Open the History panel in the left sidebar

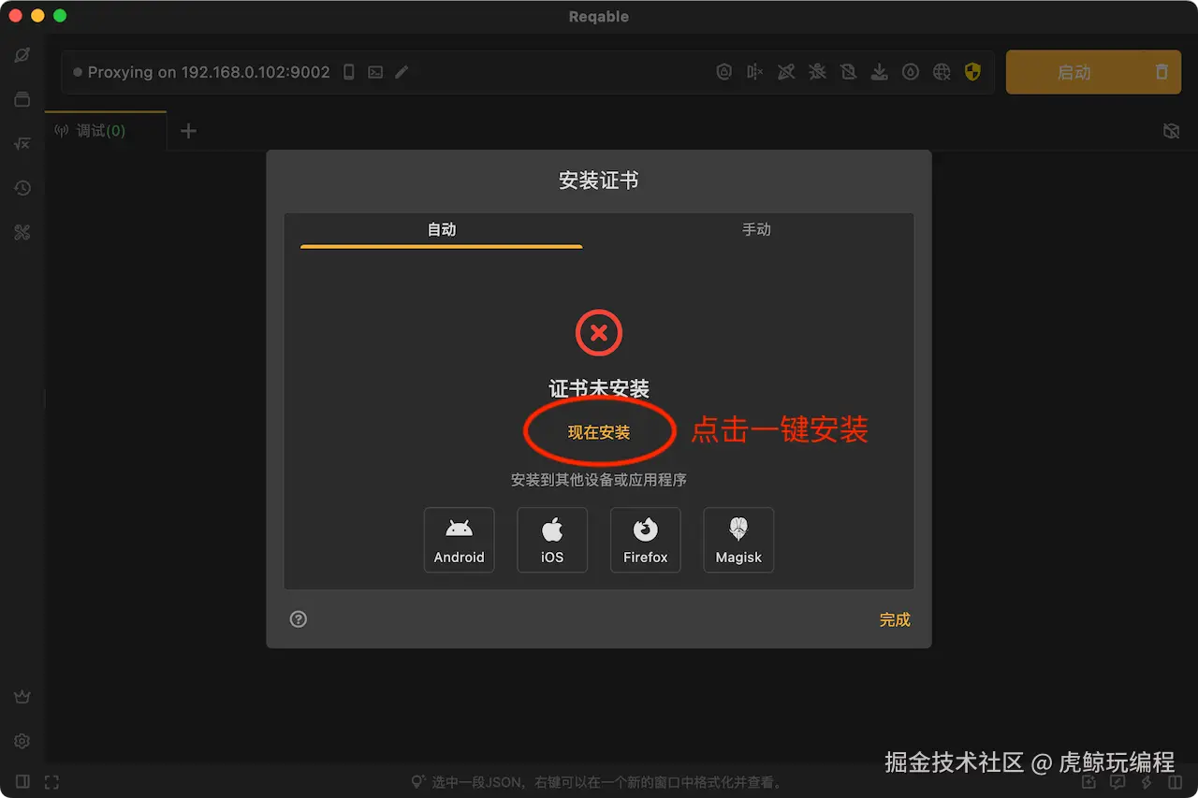tap(22, 187)
